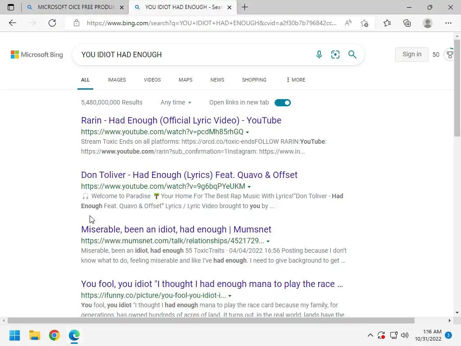Open the volume speaker tray icon
Image resolution: width=461 pixels, height=346 pixels.
tap(405, 335)
